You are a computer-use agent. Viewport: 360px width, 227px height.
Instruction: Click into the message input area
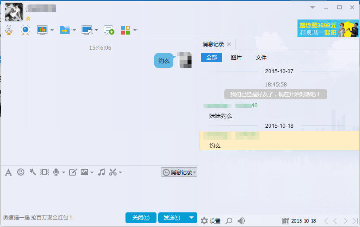(x=99, y=194)
